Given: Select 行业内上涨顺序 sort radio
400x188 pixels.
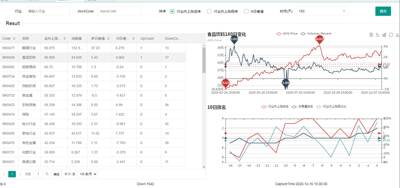Looking at the screenshot, I should 222,11.
